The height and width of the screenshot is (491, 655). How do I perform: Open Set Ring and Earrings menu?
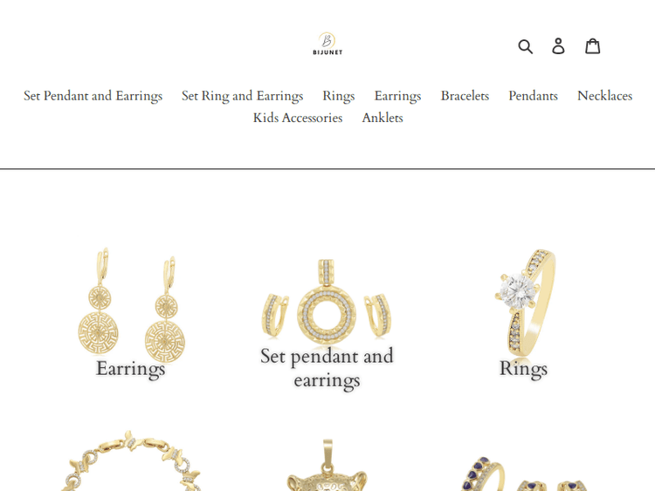point(242,96)
